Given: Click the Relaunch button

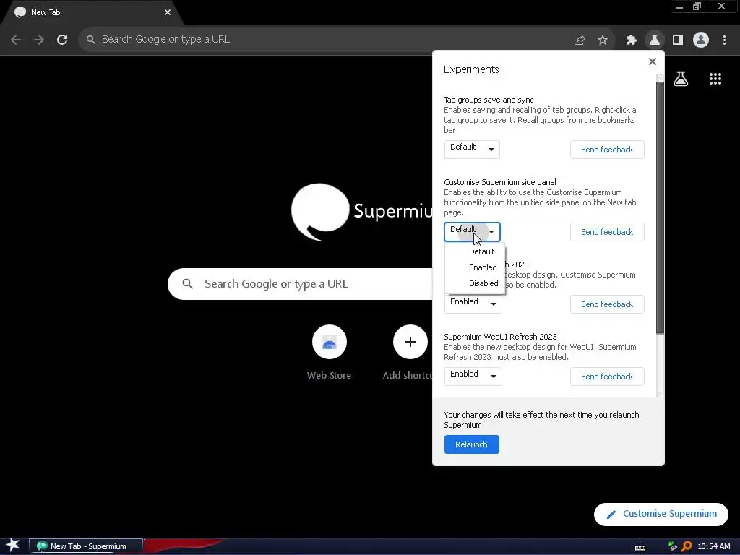Looking at the screenshot, I should pos(471,444).
